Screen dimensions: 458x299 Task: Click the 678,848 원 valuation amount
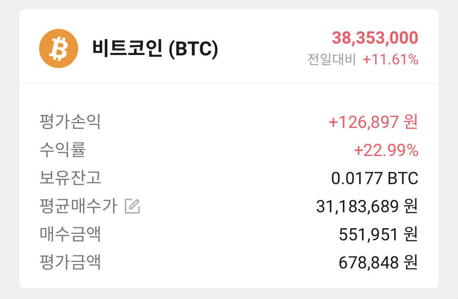point(378,263)
